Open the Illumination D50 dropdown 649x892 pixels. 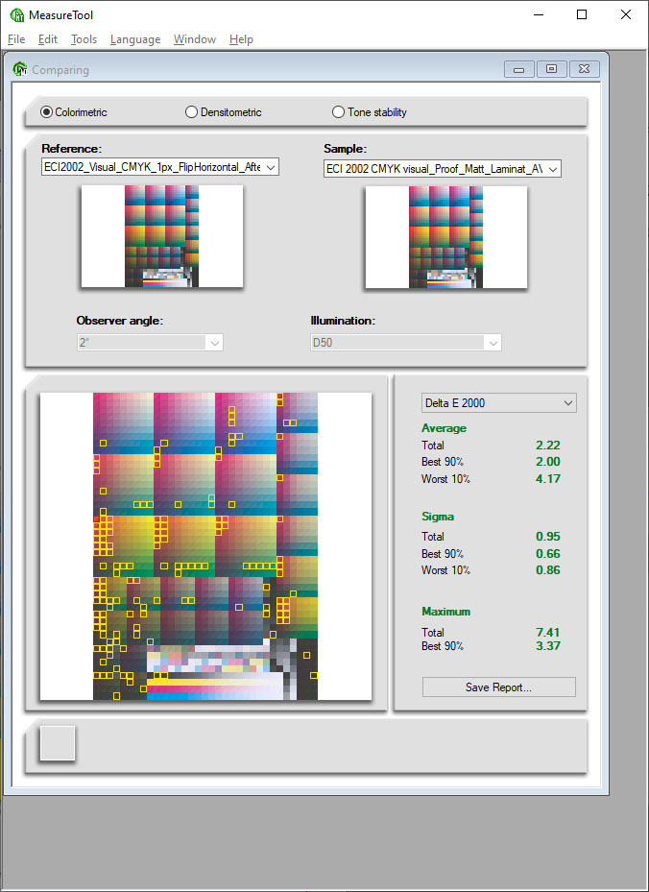click(405, 343)
